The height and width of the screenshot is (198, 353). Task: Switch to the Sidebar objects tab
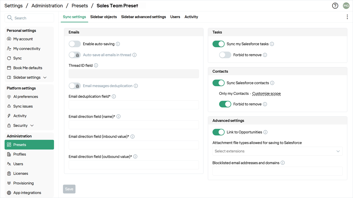click(x=104, y=17)
